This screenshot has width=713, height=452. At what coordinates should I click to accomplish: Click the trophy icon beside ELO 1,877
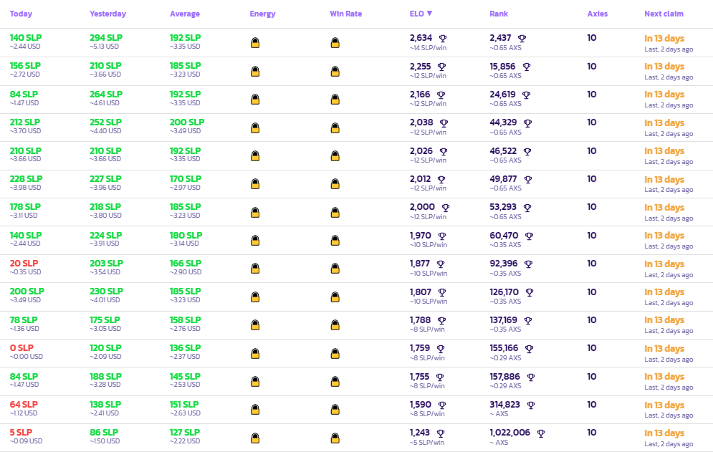tap(440, 264)
